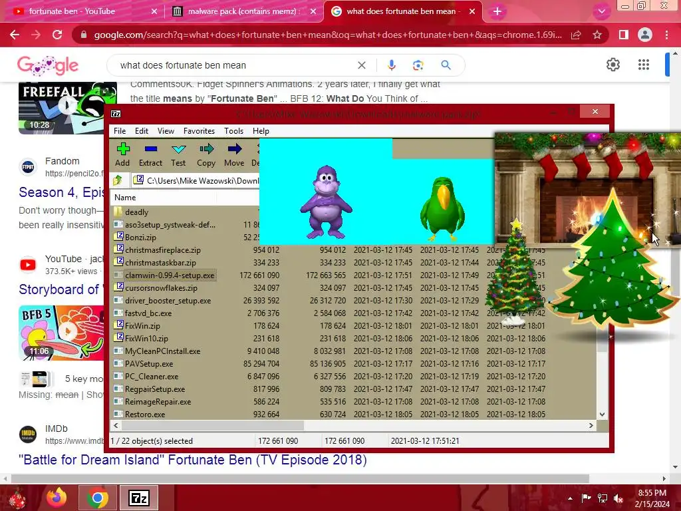The height and width of the screenshot is (511, 681).
Task: Click 7-Zip list scroll down arrow
Action: 602,414
